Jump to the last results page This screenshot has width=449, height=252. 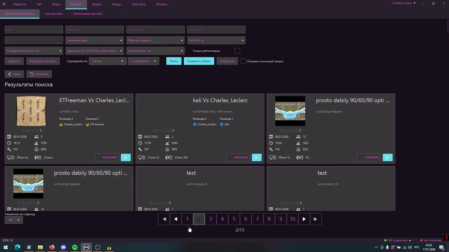(x=315, y=219)
